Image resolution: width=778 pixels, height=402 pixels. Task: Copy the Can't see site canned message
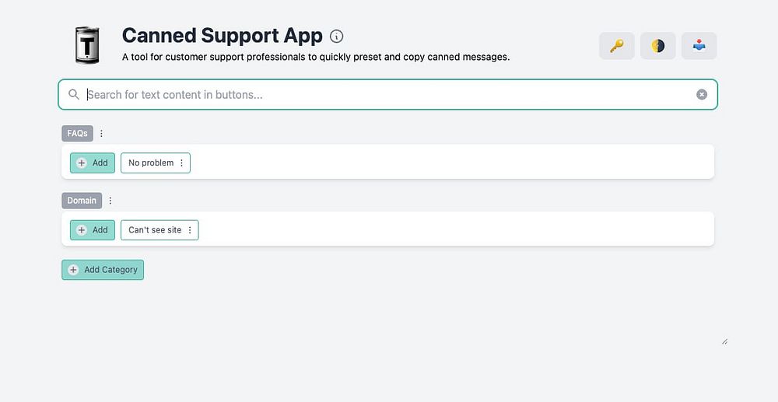pos(154,230)
